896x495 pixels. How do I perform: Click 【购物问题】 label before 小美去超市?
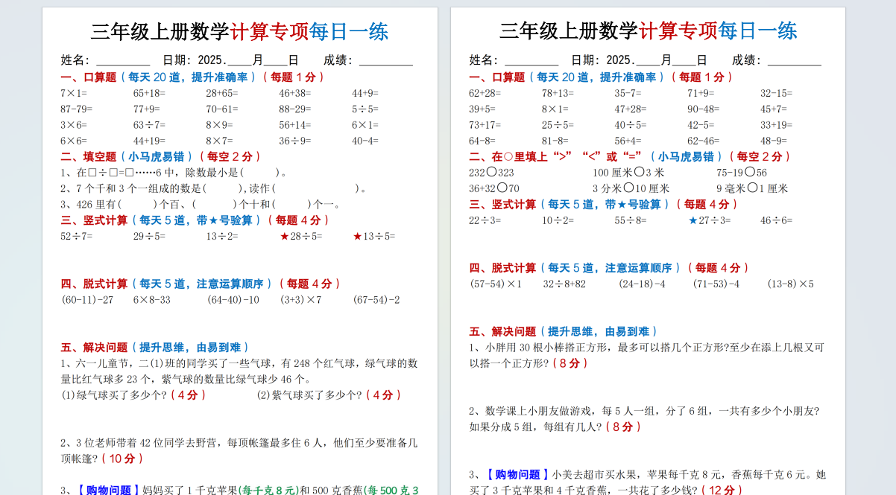[x=517, y=474]
